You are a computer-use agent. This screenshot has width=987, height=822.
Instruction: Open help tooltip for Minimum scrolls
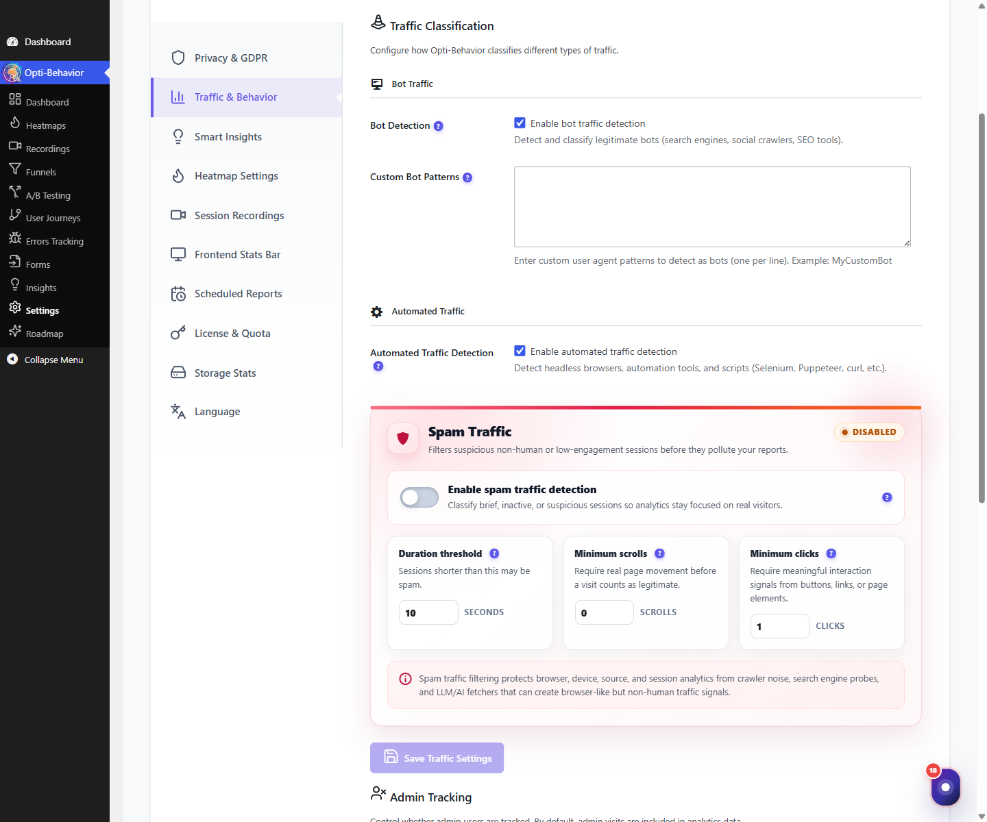coord(659,553)
